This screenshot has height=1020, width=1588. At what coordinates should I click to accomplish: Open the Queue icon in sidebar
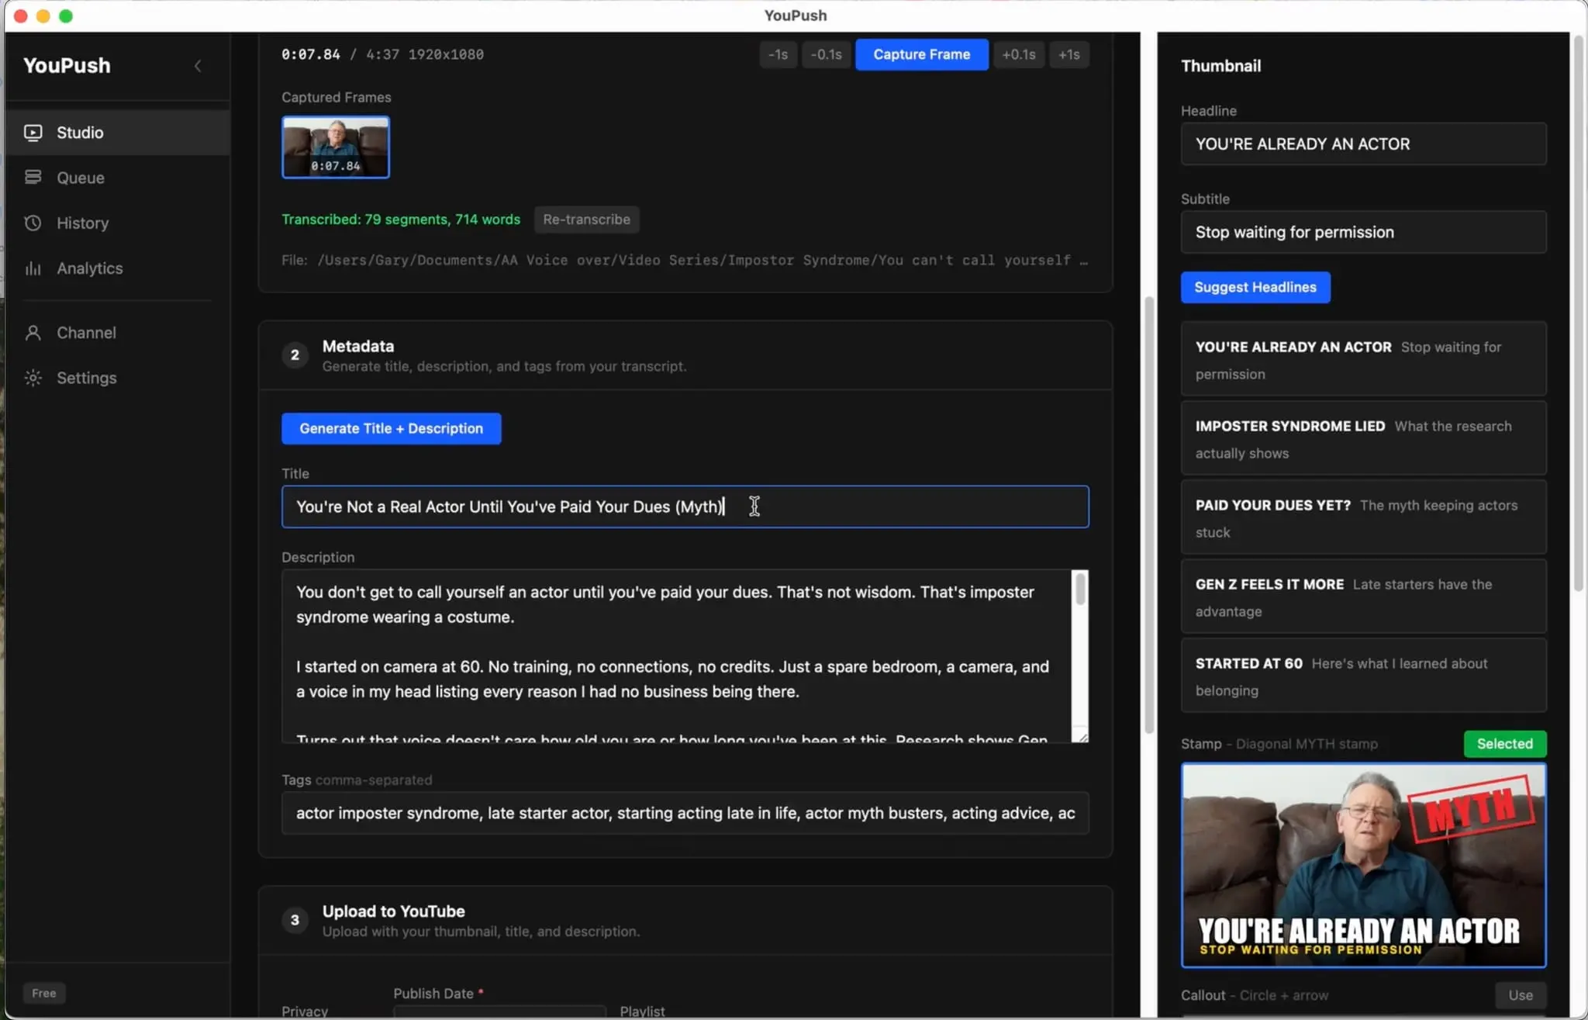pos(33,178)
